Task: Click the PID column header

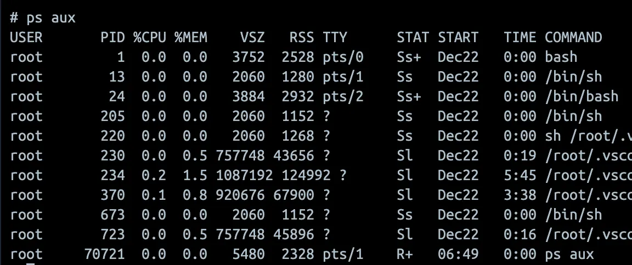Action: tap(113, 37)
